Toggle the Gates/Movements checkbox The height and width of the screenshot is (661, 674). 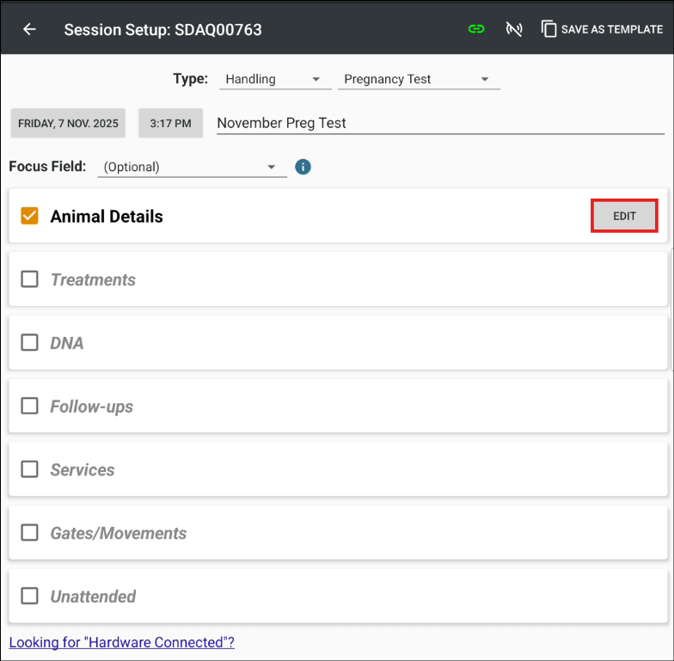coord(30,533)
